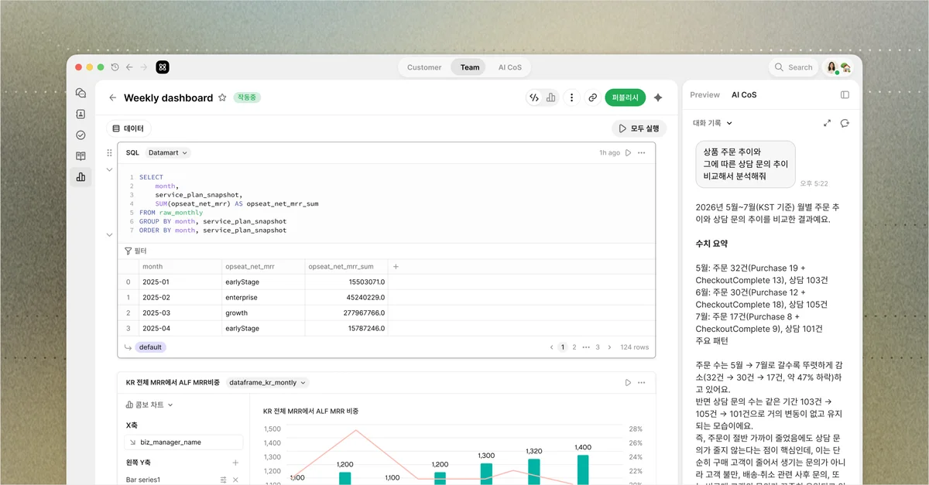Screen dimensions: 929x485
Task: Add a column with the plus in table header
Action: click(396, 266)
